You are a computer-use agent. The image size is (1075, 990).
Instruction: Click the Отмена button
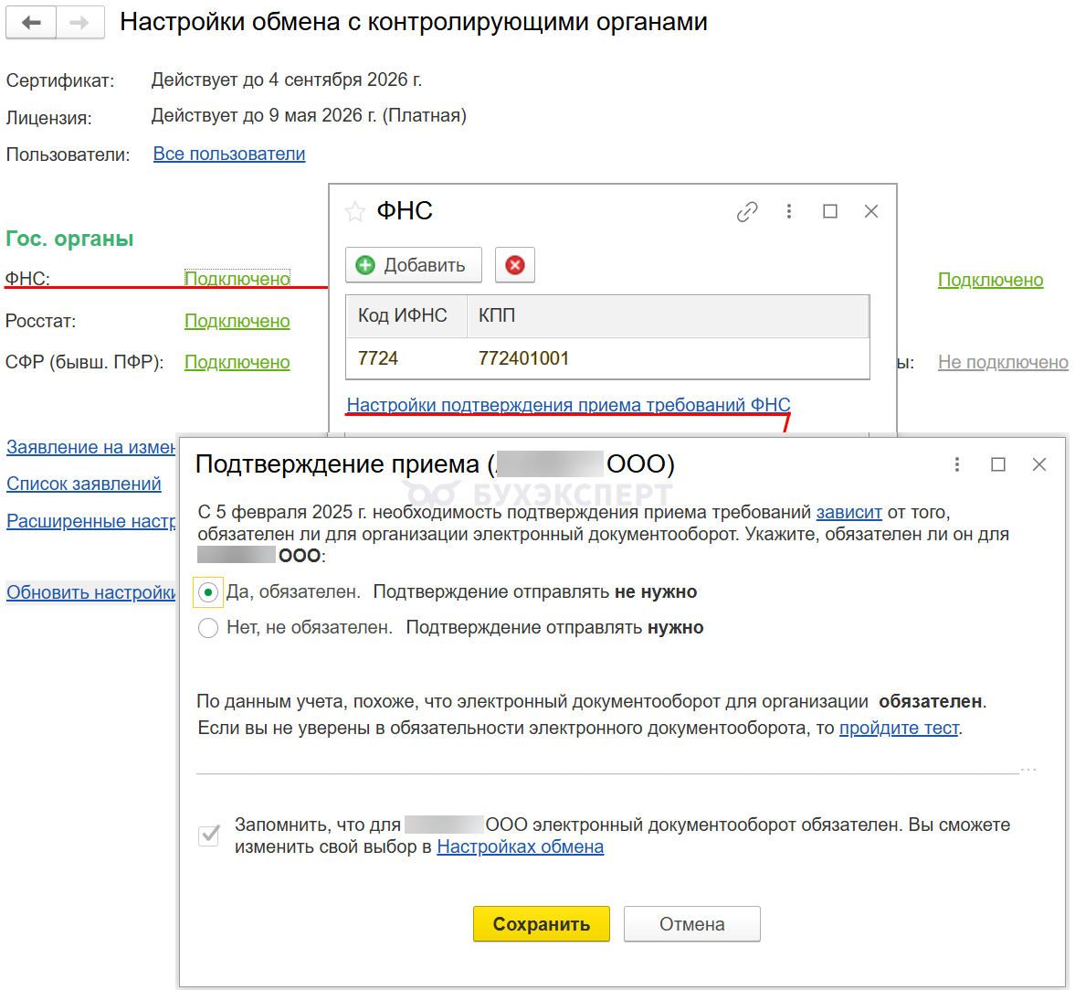click(691, 924)
